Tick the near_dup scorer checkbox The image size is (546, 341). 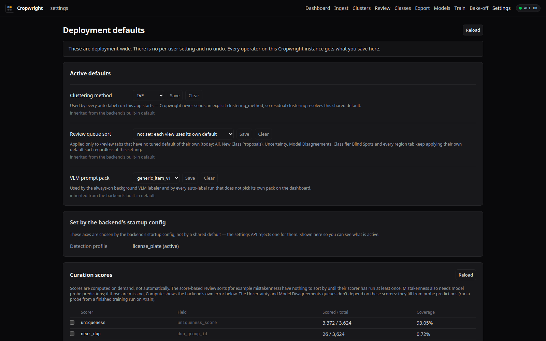coord(72,334)
